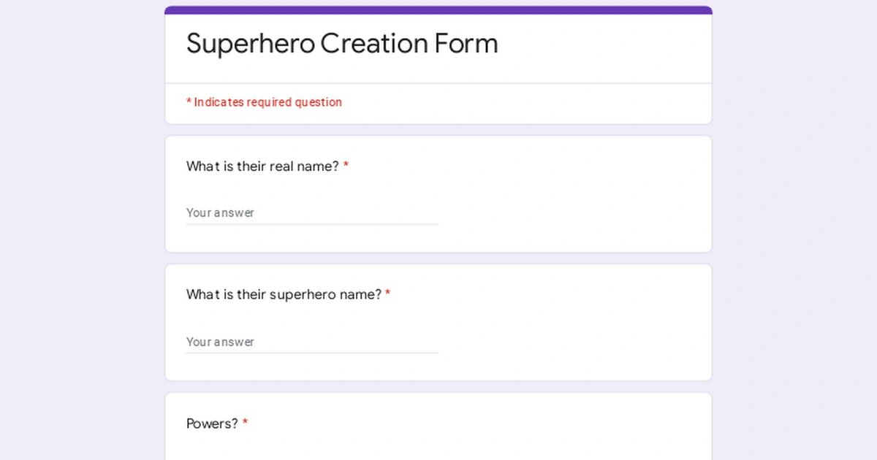Screen dimensions: 877x460
Task: Click the form header card
Action: pos(438,66)
